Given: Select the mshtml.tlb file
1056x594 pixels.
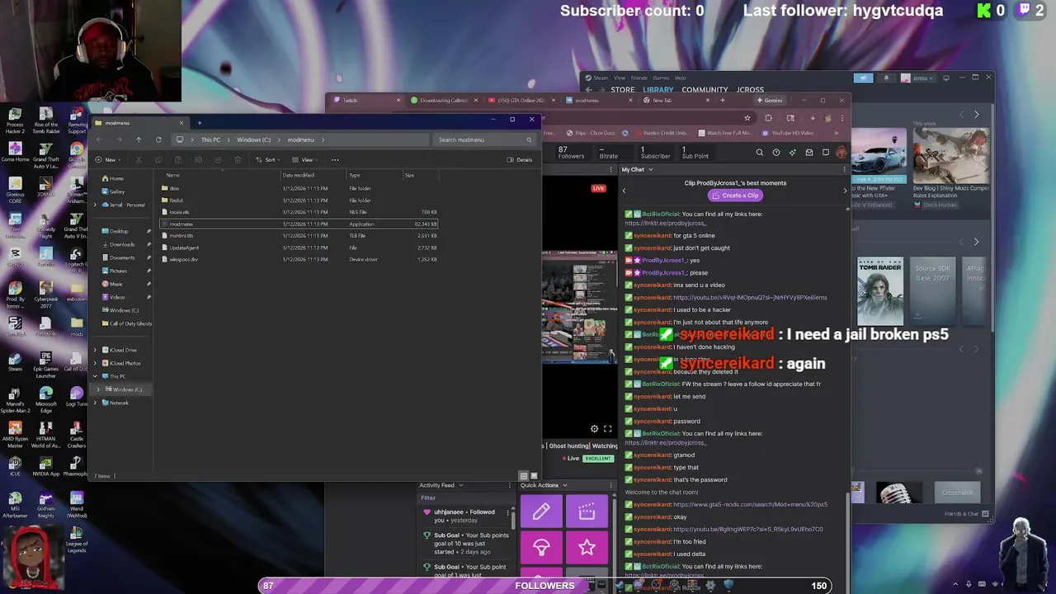Looking at the screenshot, I should tap(299, 236).
